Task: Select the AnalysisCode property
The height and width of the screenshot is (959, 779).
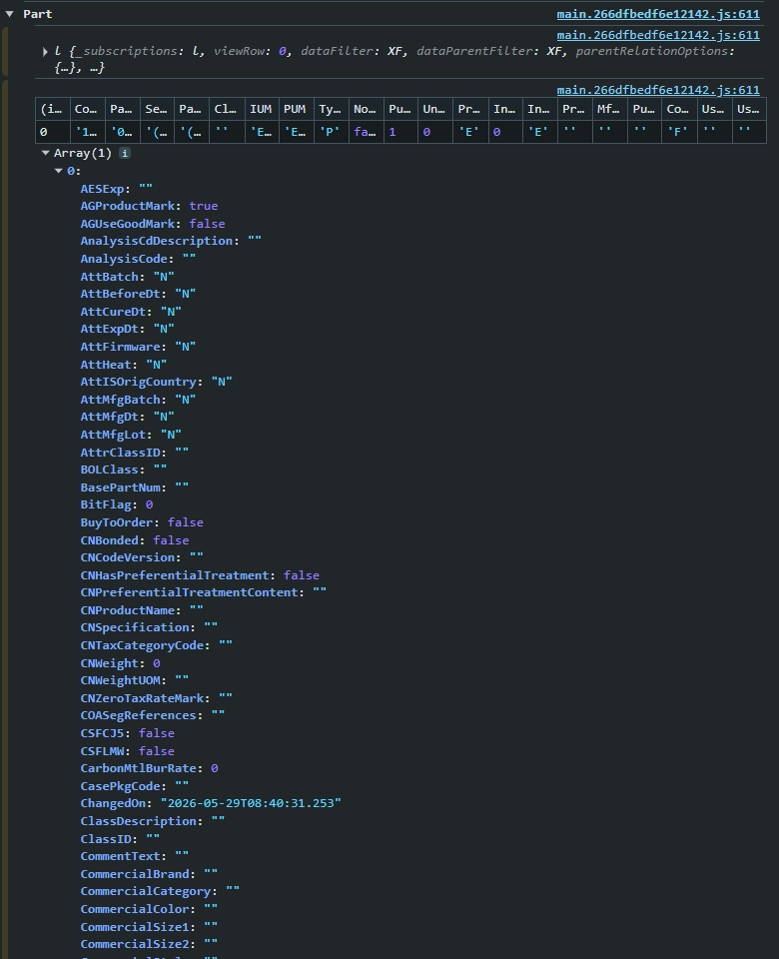Action: (x=138, y=259)
